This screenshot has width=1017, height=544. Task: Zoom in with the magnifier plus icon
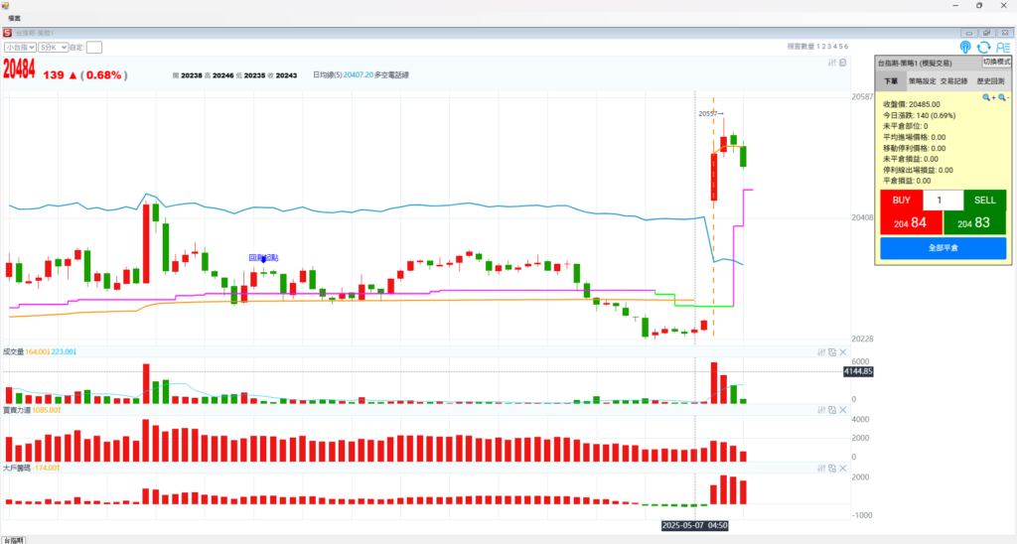tap(988, 97)
